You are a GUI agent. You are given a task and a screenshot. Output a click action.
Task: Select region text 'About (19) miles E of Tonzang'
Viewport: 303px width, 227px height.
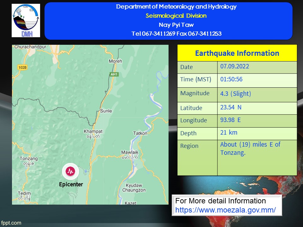pyautogui.click(x=250, y=148)
